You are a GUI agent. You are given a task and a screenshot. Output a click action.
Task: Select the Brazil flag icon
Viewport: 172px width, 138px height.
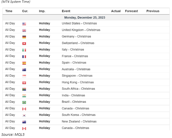point(24,102)
